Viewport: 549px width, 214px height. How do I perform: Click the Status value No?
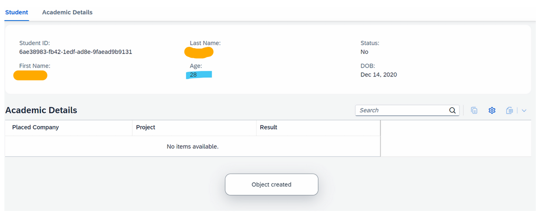(364, 52)
